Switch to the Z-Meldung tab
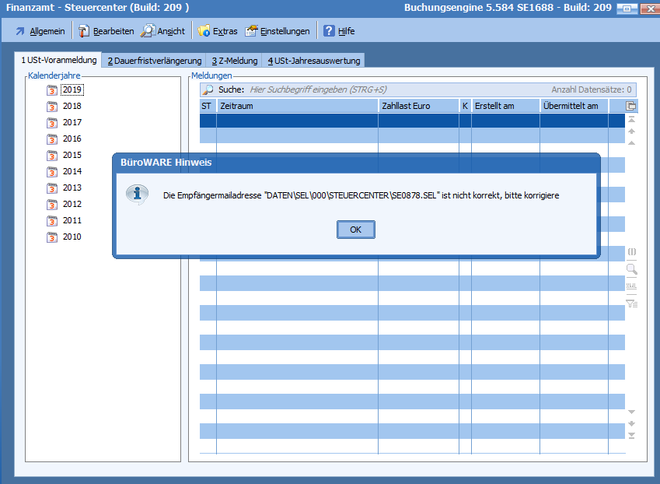The width and height of the screenshot is (660, 484). 234,61
